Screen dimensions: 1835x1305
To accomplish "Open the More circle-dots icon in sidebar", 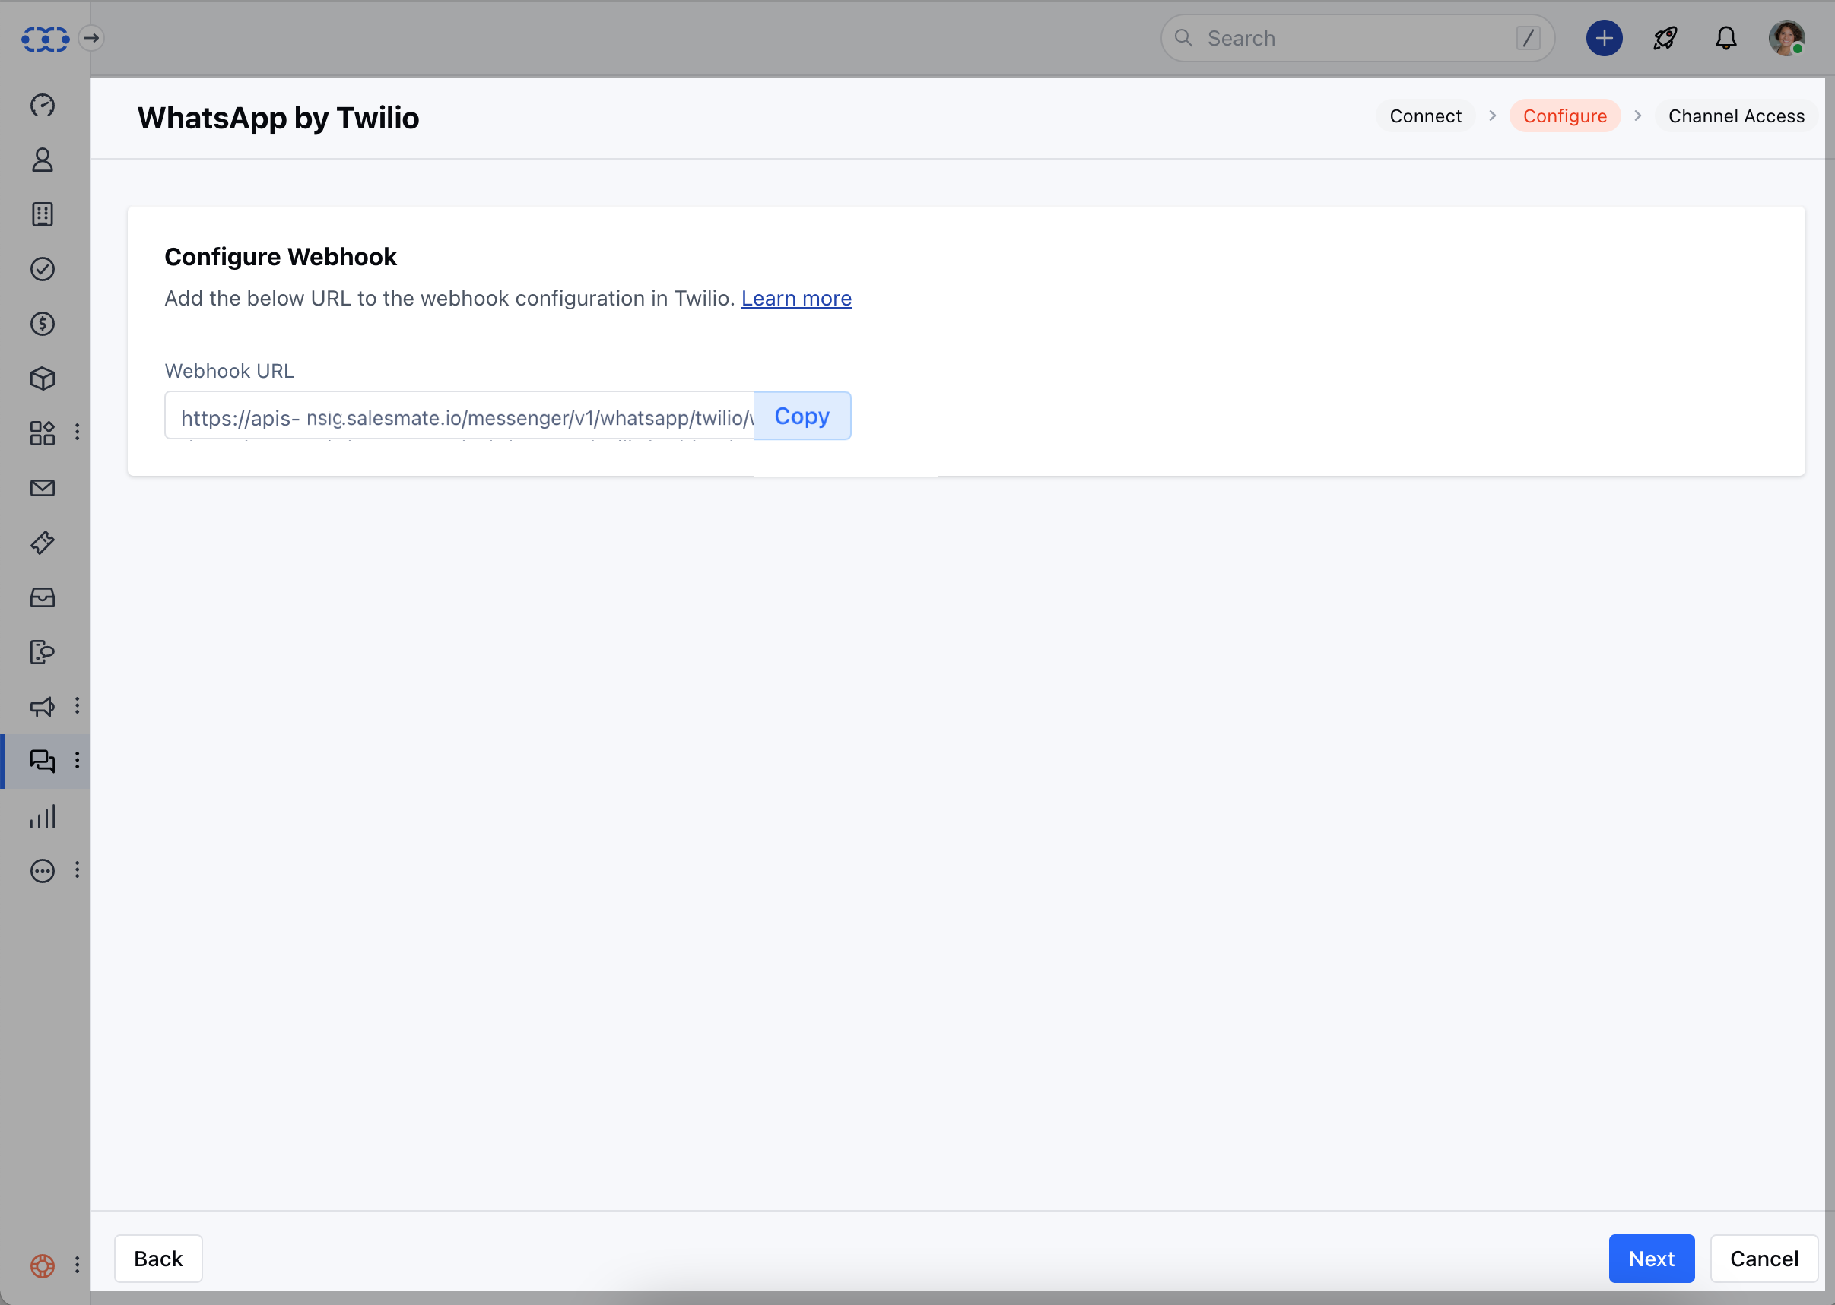I will (43, 871).
